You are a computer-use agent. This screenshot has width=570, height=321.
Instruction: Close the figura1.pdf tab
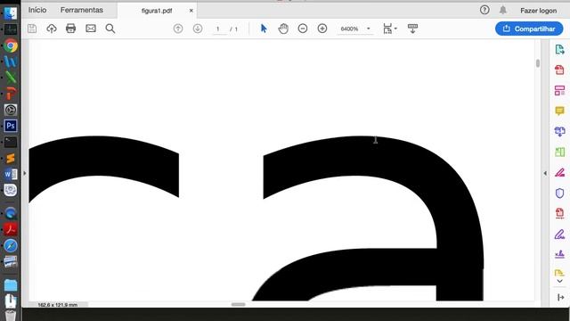pyautogui.click(x=191, y=11)
